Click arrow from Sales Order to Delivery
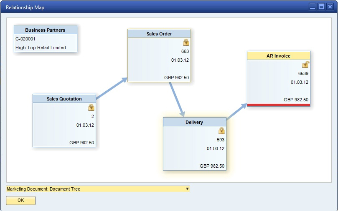The height and width of the screenshot is (211, 338). pos(176,99)
